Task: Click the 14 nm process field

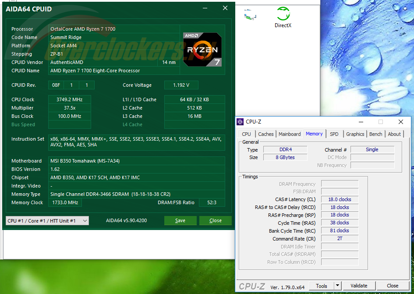Action: (169, 62)
